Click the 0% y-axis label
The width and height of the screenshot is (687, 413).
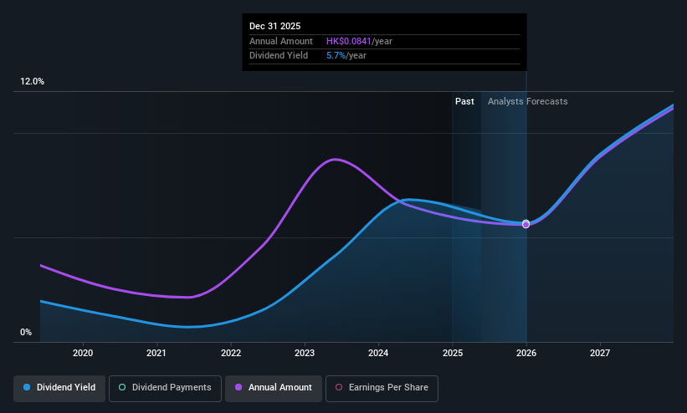26,333
